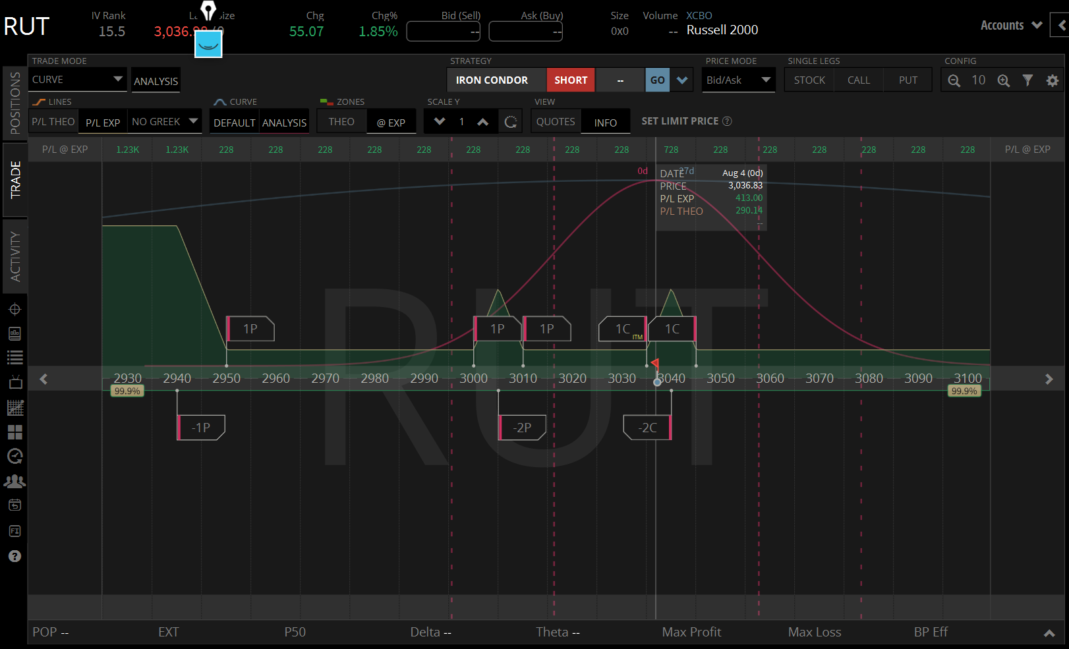The height and width of the screenshot is (649, 1069).
Task: Open the NO GREEK lines dropdown
Action: tap(165, 121)
